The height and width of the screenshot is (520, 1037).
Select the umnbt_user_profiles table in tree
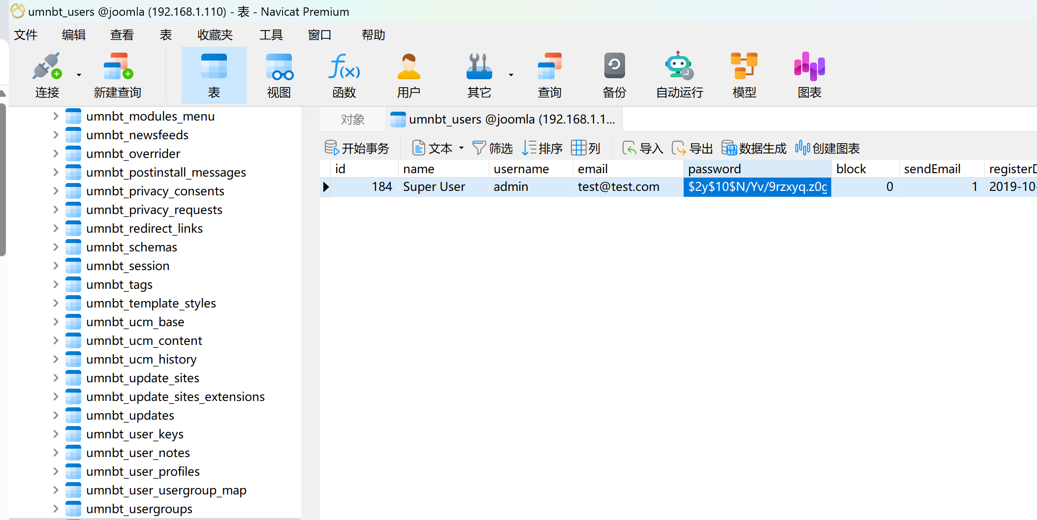point(143,472)
